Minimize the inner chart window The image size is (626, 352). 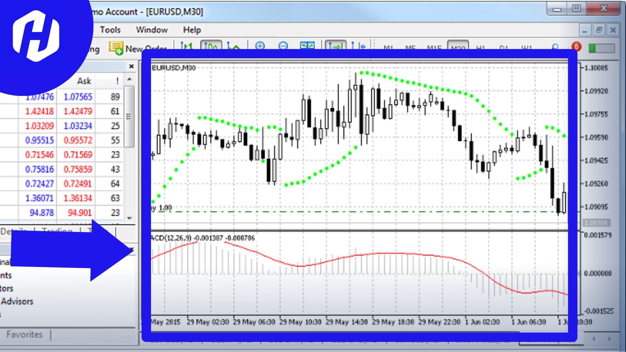[x=585, y=30]
